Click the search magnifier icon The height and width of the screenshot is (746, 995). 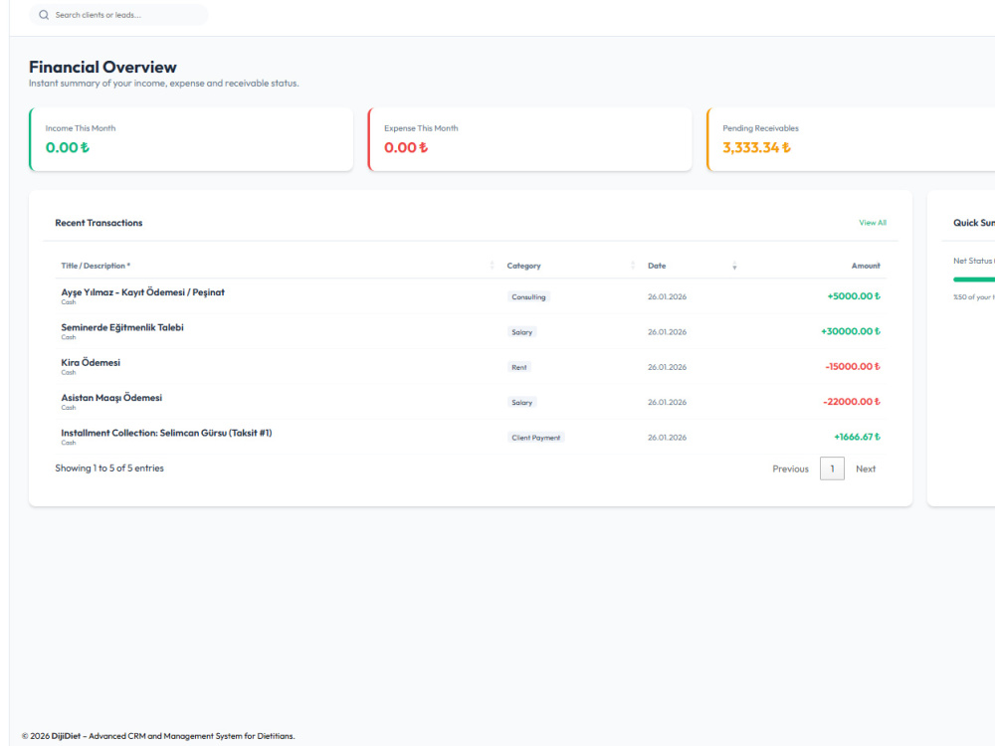(x=44, y=15)
